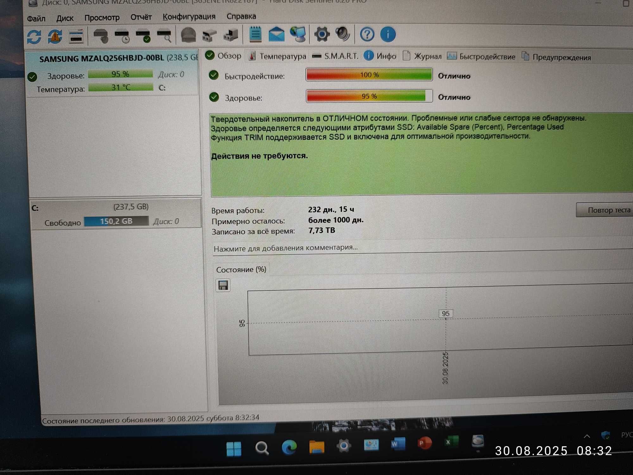
Task: Open the Windows Start button
Action: (x=234, y=449)
